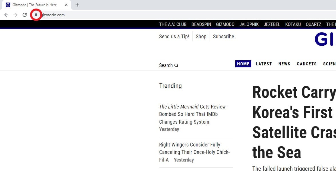Image resolution: width=336 pixels, height=171 pixels.
Task: Open a new browser tab
Action: [77, 5]
